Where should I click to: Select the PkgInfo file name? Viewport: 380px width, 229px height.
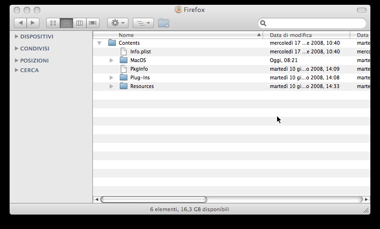tap(139, 69)
